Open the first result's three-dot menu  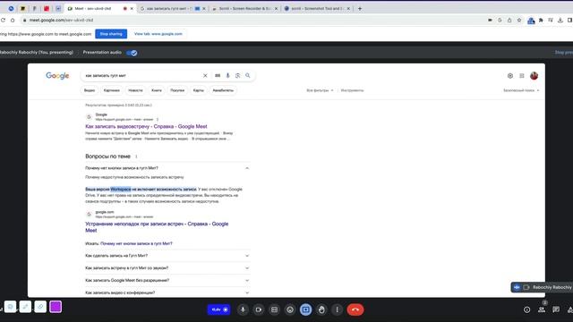pos(158,119)
